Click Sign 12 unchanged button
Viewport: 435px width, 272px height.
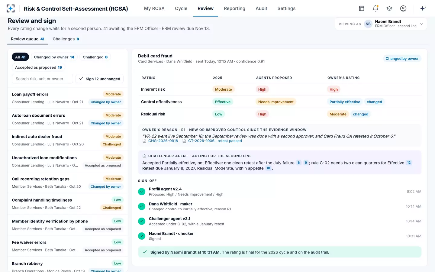(x=100, y=79)
